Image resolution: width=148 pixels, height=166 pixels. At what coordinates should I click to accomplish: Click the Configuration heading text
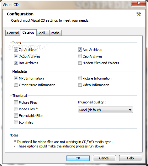tap(20, 14)
